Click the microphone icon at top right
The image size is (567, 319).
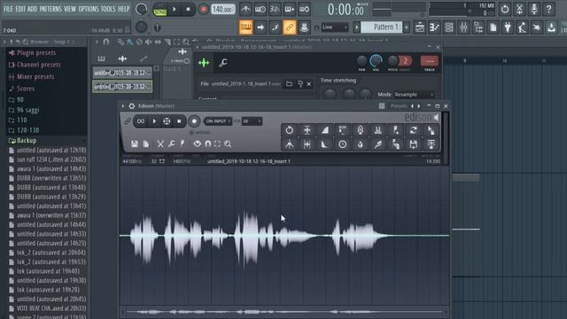point(534,9)
